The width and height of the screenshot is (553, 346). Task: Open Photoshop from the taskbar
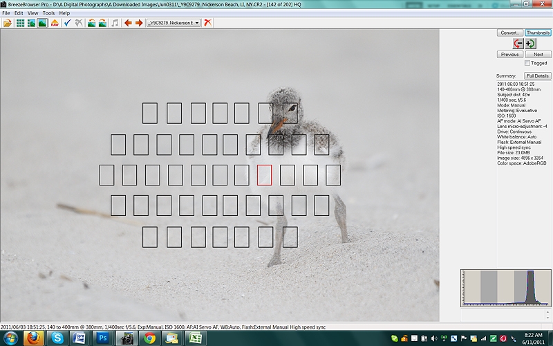click(x=102, y=338)
